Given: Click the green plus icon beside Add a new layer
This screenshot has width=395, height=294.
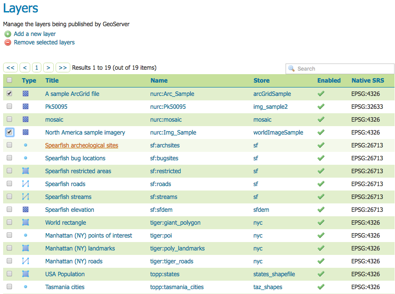Looking at the screenshot, I should point(8,34).
